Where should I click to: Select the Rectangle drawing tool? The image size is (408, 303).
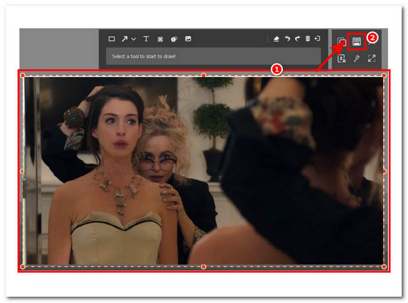[x=112, y=39]
